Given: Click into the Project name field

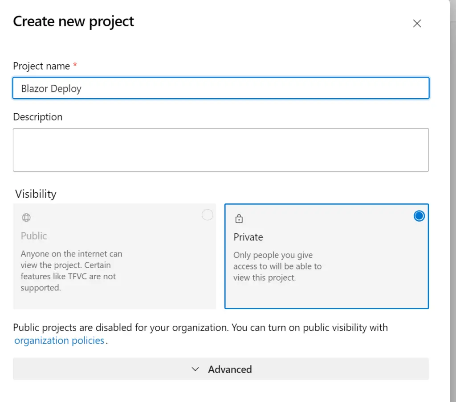Looking at the screenshot, I should 221,88.
